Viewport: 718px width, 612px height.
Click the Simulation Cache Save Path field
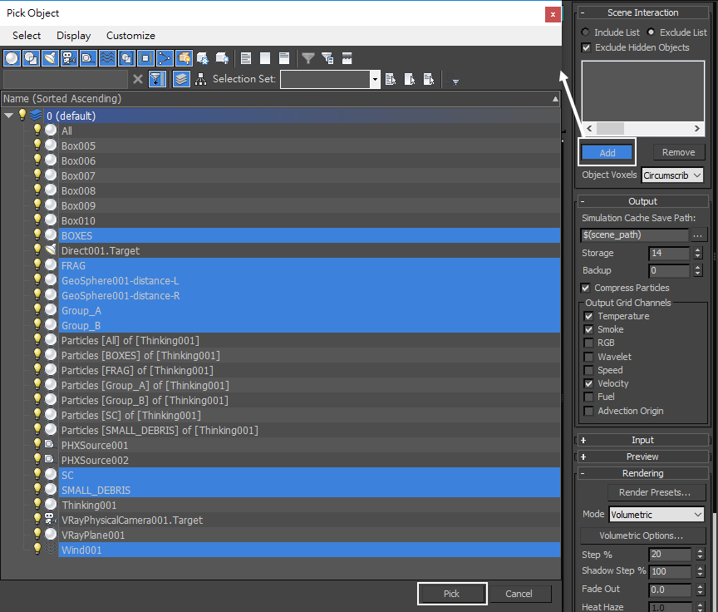(634, 234)
